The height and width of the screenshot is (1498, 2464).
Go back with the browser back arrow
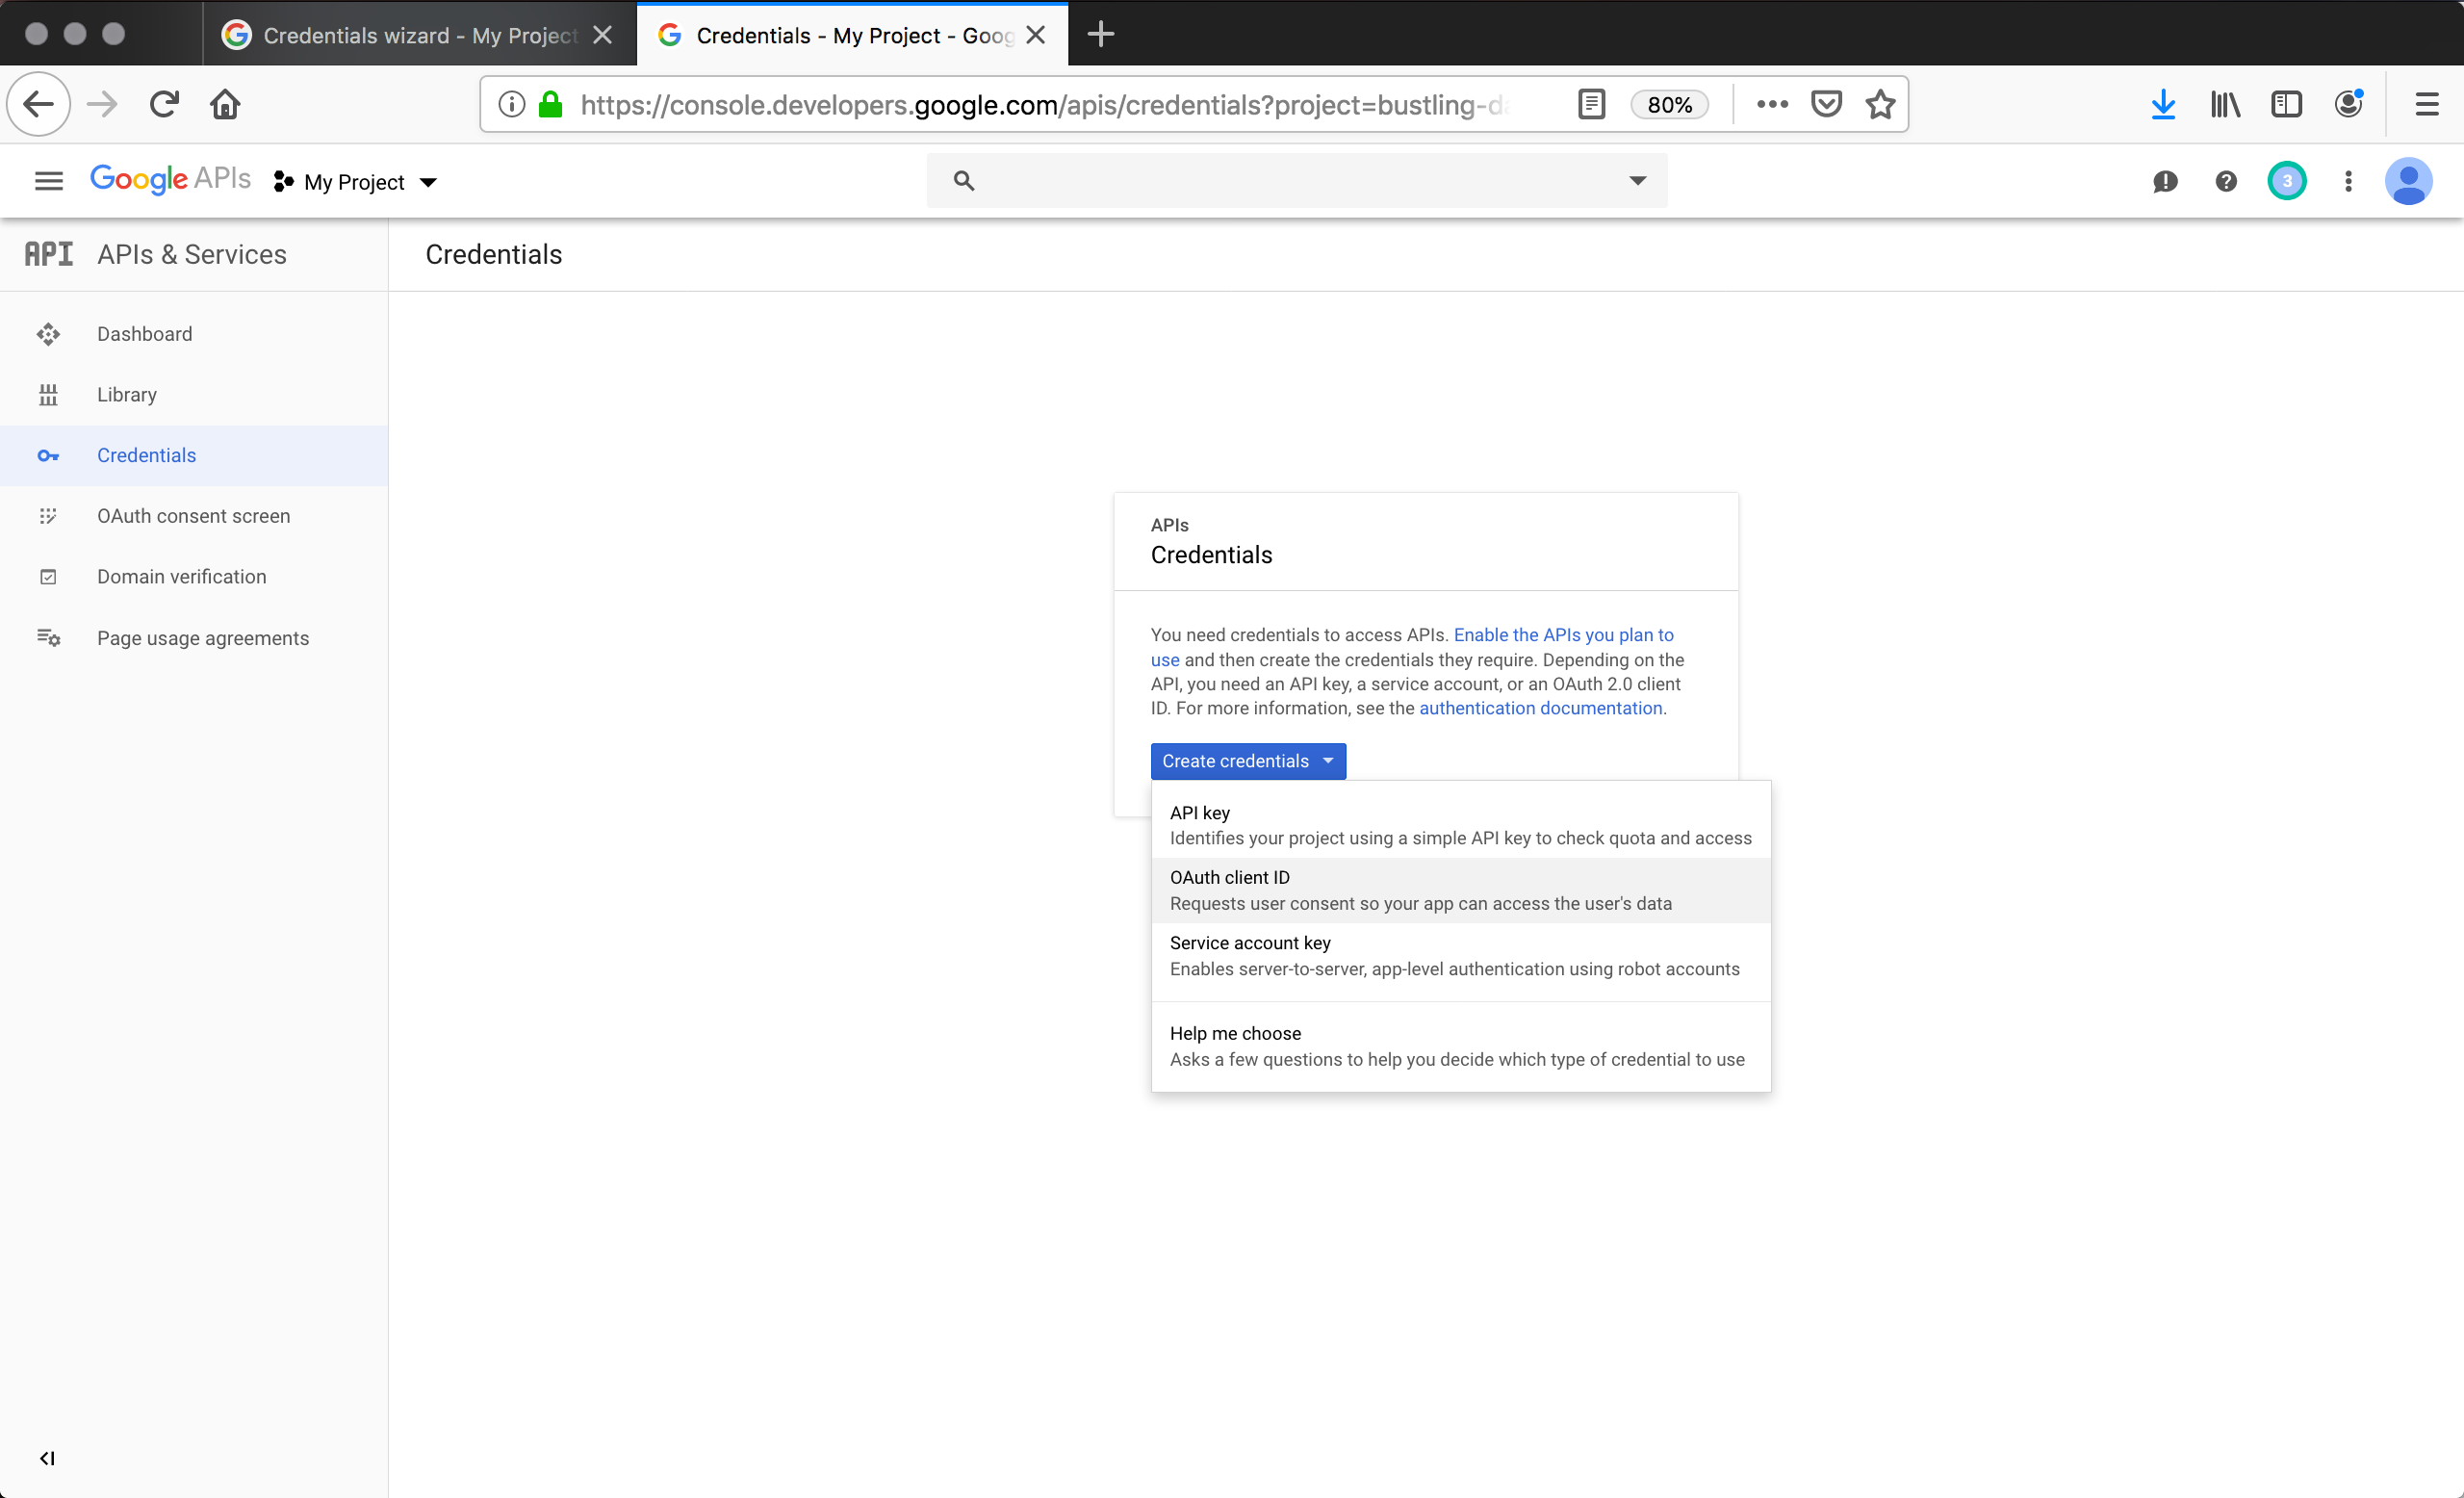[x=38, y=104]
